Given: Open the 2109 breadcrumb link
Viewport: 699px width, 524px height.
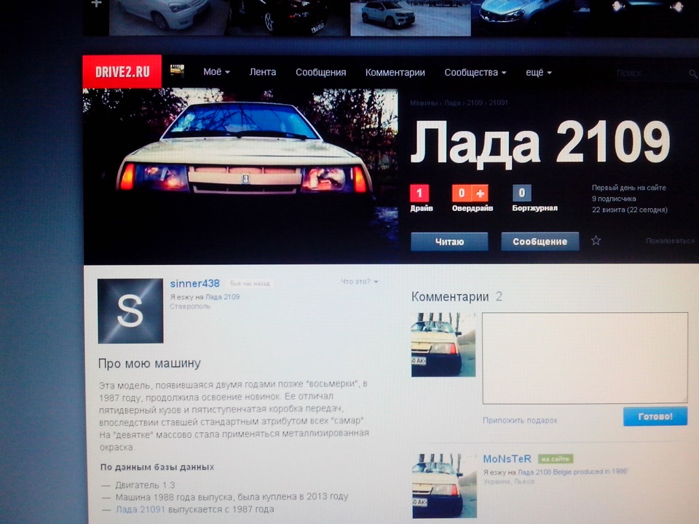Looking at the screenshot, I should (475, 103).
